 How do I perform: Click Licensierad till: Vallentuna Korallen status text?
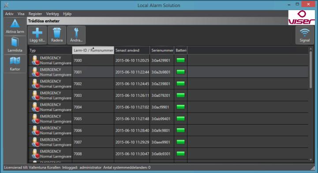click(32, 168)
